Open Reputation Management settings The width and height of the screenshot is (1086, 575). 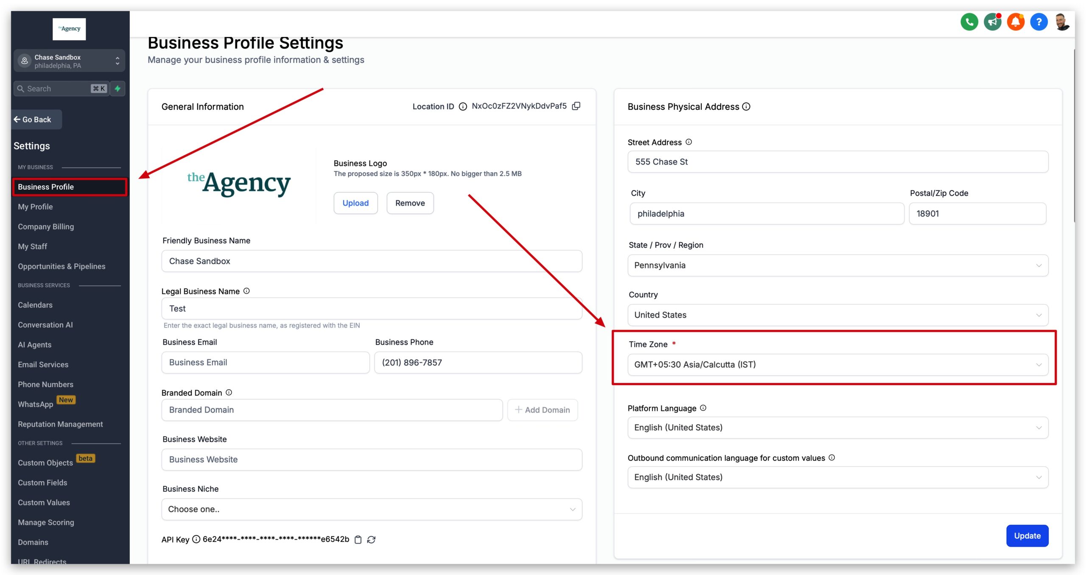(x=60, y=424)
